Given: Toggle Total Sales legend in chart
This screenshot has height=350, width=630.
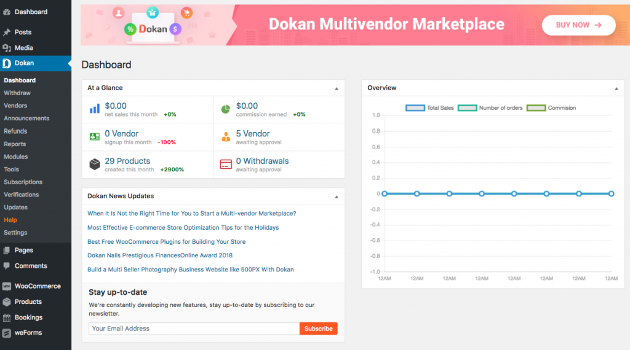Looking at the screenshot, I should (x=429, y=108).
